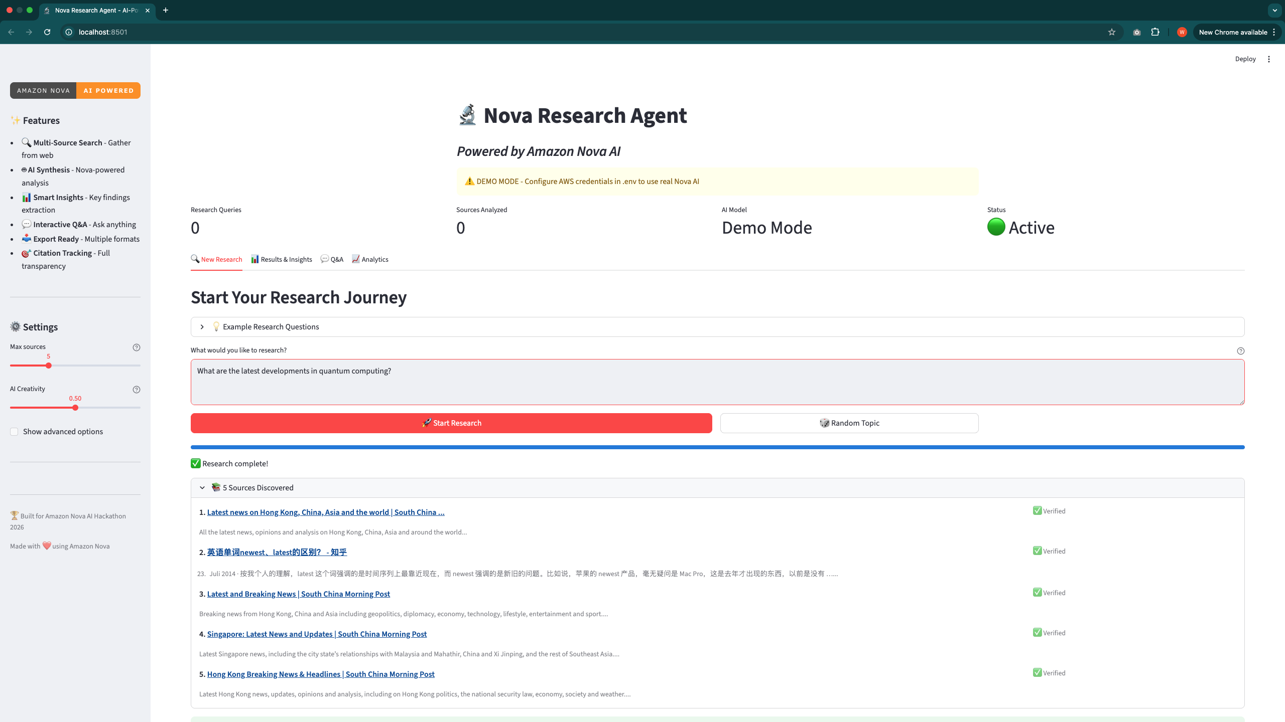Click the Max sources slider handle

point(49,366)
